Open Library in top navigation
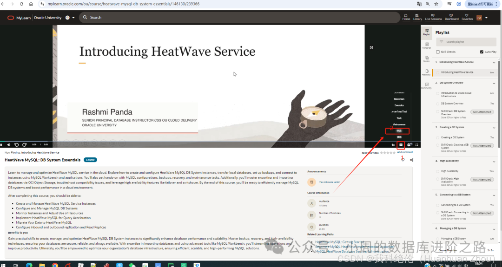Viewport: 502px width, 267px height. point(417,17)
